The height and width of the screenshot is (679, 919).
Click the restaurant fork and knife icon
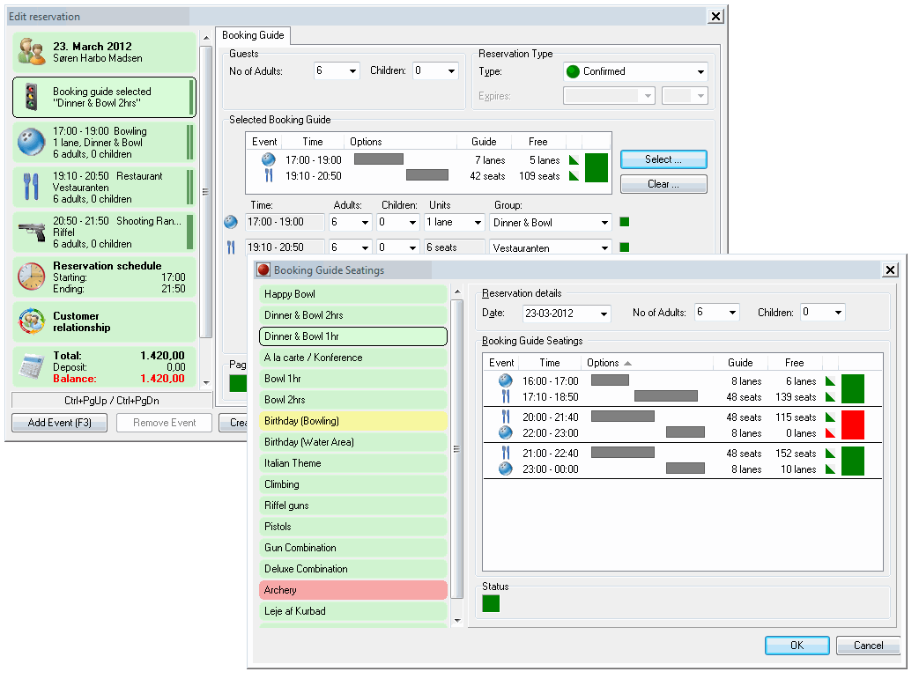(x=31, y=188)
